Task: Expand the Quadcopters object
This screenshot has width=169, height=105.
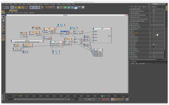Action: pyautogui.click(x=130, y=25)
